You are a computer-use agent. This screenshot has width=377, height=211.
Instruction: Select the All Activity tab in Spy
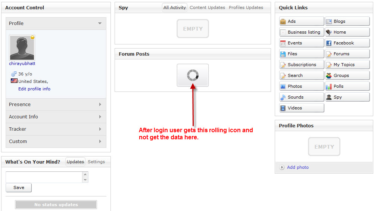coord(175,7)
